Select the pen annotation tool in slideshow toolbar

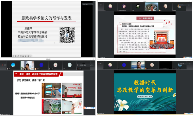(x=18, y=56)
